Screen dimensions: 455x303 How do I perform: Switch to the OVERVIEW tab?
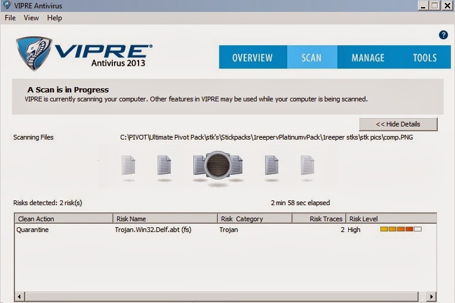[253, 57]
